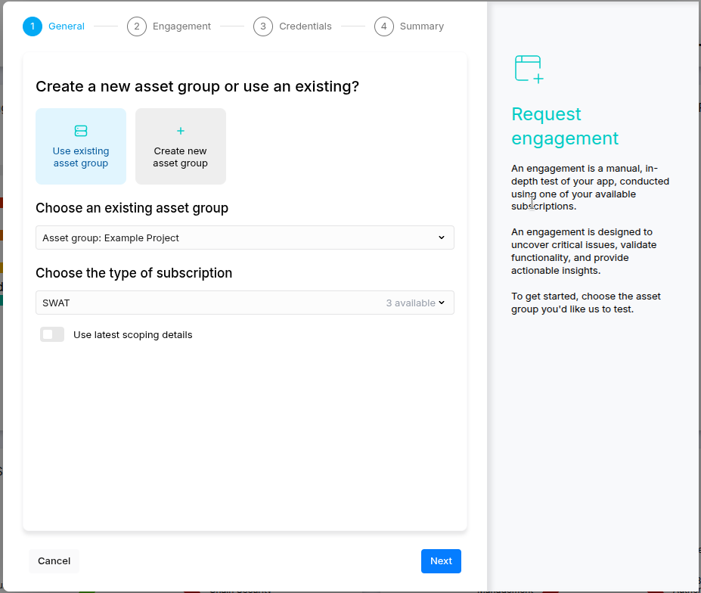Click the step 2 circle for Engagement
The image size is (701, 593).
click(x=137, y=26)
